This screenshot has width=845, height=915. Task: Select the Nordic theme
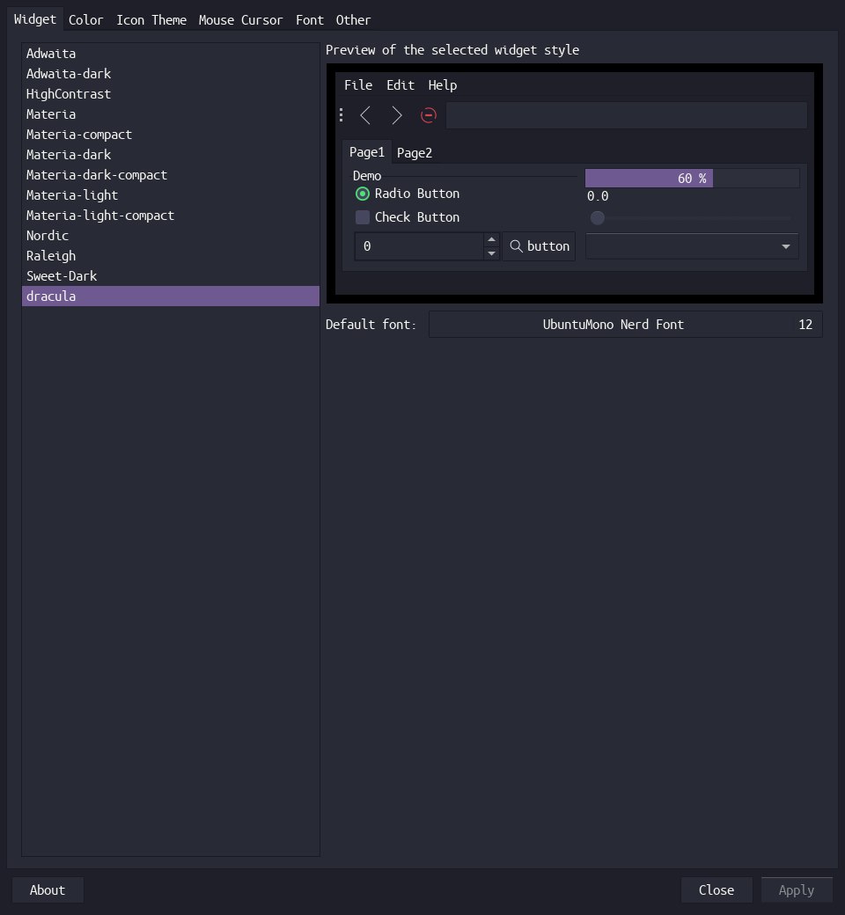coord(171,236)
